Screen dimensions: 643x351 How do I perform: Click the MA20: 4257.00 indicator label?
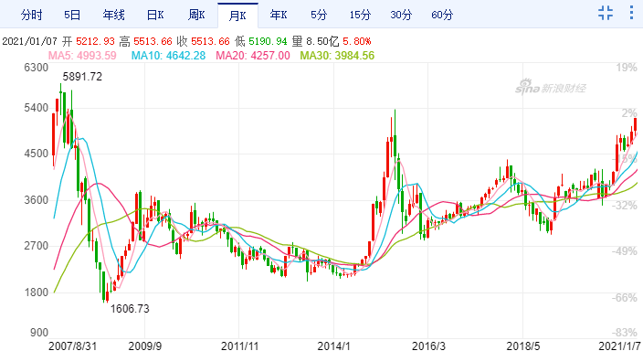click(253, 56)
